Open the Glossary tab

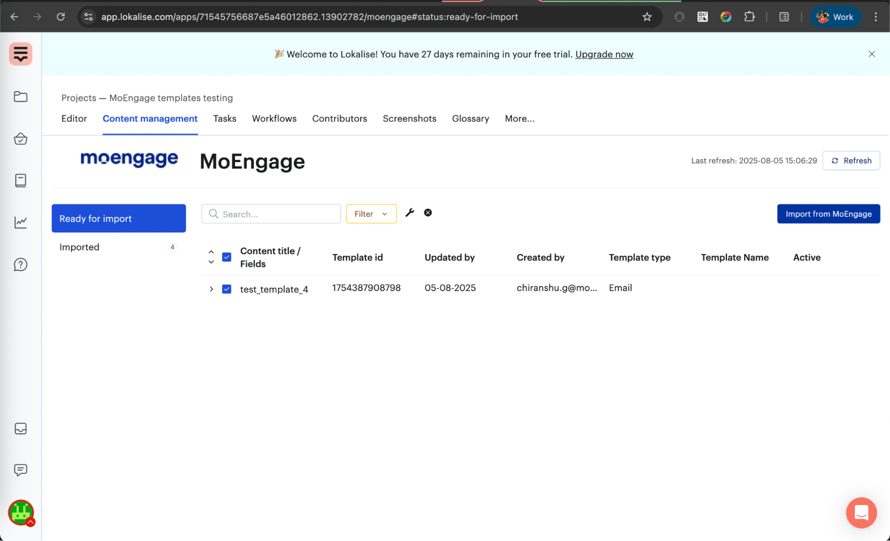pos(470,118)
